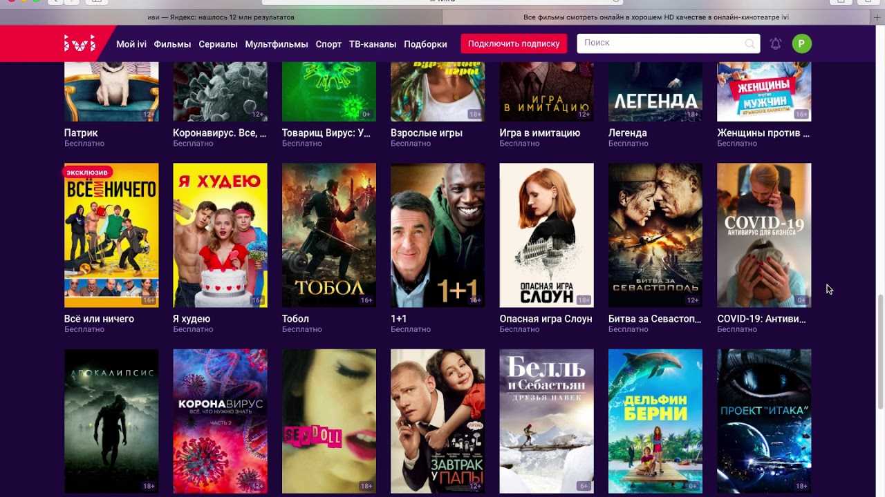
Task: Click the Битва за Севастоп... title text
Action: pyautogui.click(x=655, y=319)
